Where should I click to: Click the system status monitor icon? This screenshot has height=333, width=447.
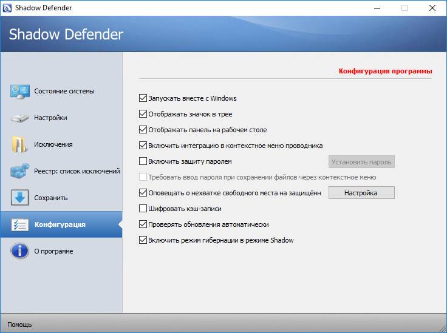click(19, 92)
